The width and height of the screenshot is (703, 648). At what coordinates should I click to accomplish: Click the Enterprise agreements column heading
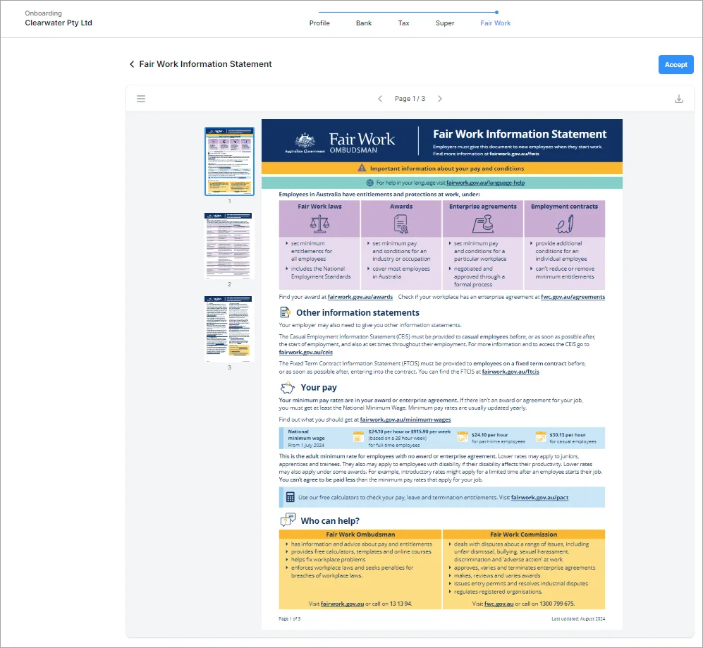482,207
